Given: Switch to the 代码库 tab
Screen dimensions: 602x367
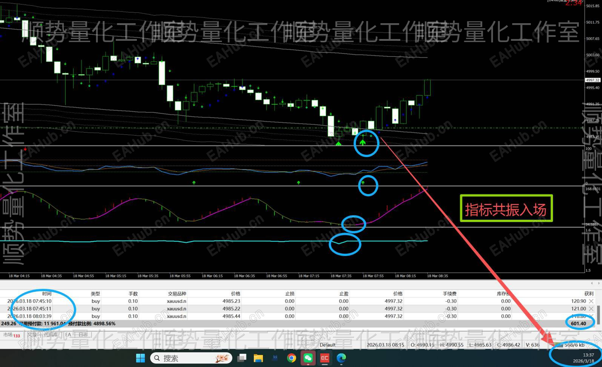Looking at the screenshot, I should pyautogui.click(x=50, y=335).
